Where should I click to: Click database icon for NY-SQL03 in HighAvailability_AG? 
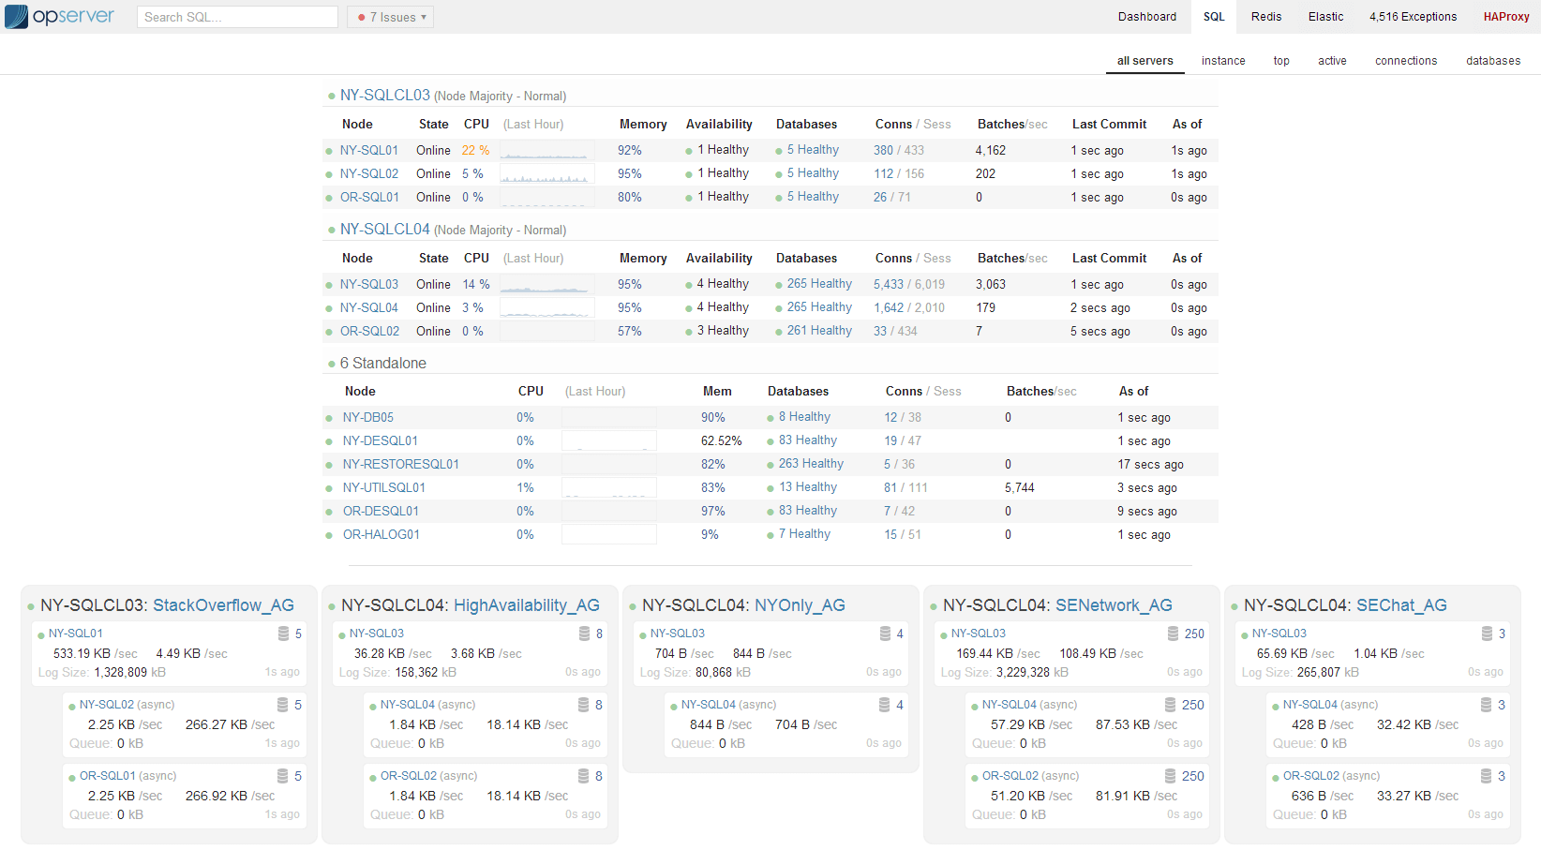[584, 634]
